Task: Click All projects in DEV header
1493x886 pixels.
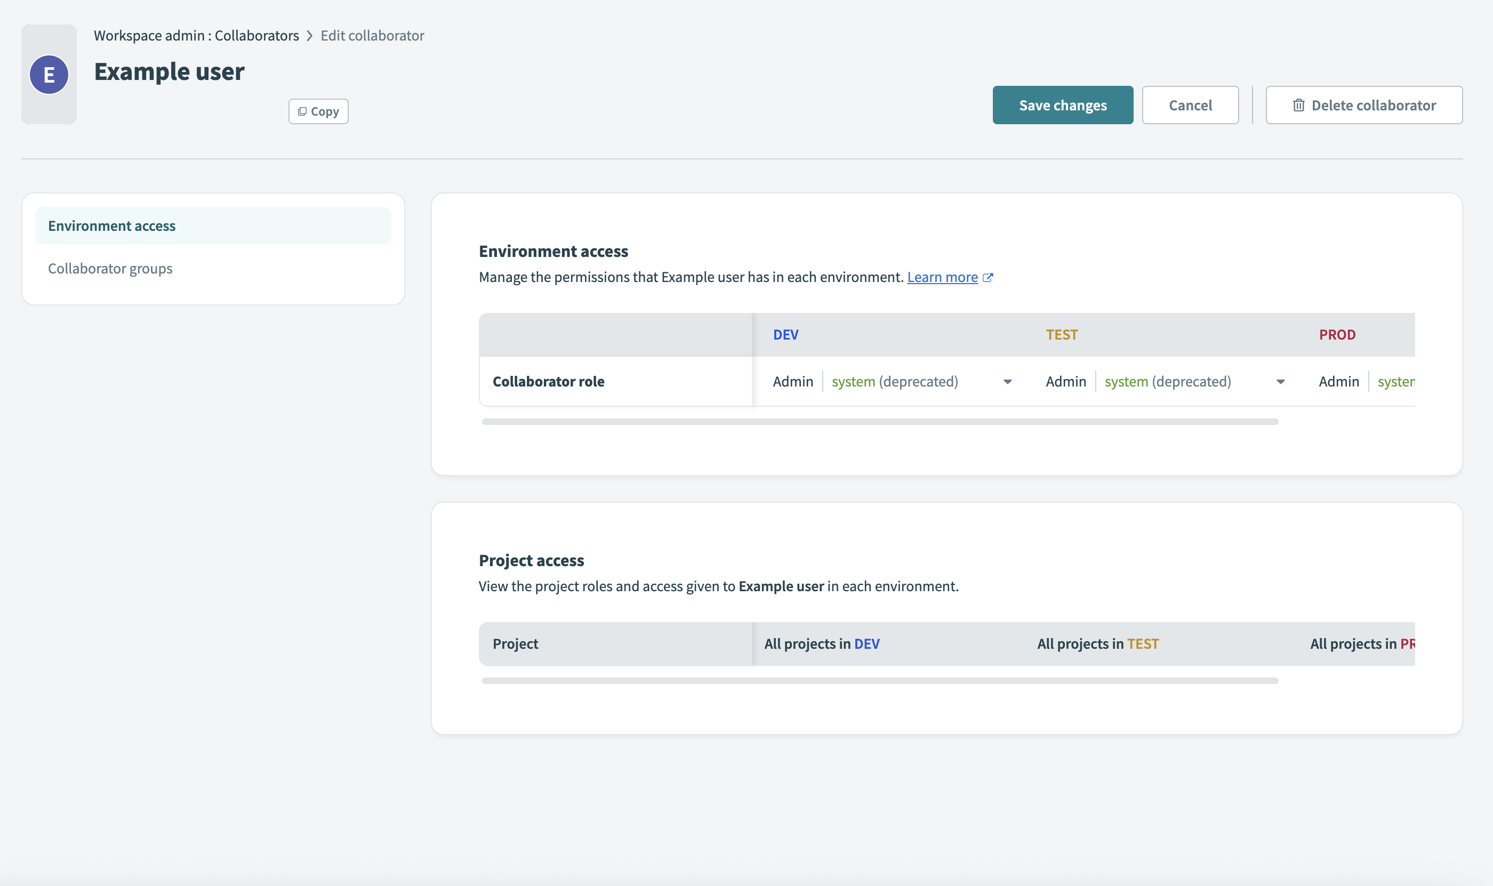Action: 822,644
